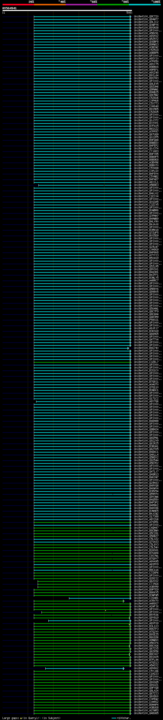Click the orange ~40% identity color band
The width and height of the screenshot is (163, 720).
coord(50,5)
